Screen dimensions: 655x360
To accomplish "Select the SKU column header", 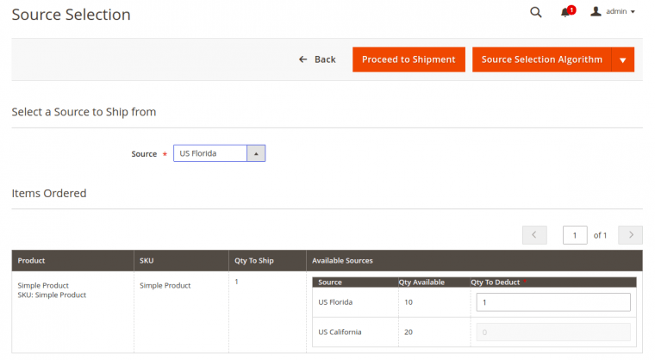I will point(181,261).
